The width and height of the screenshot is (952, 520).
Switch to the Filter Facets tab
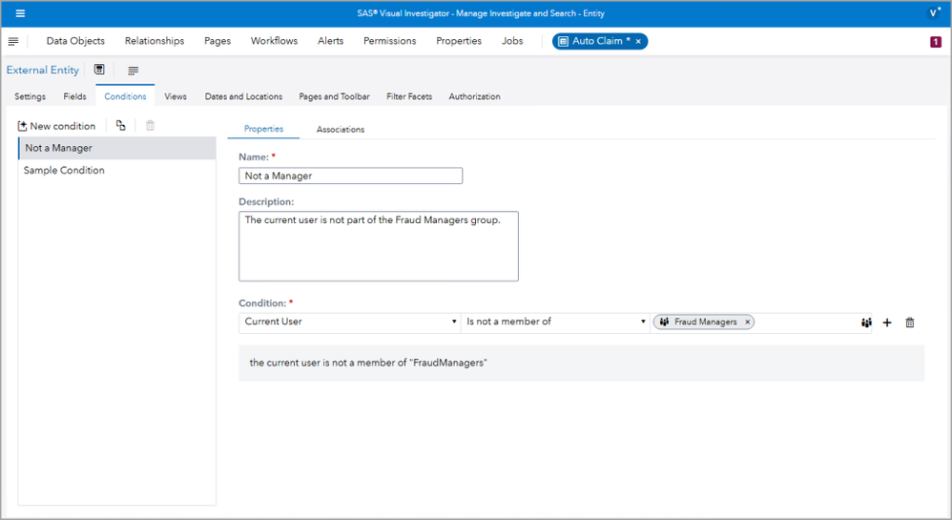tap(409, 96)
